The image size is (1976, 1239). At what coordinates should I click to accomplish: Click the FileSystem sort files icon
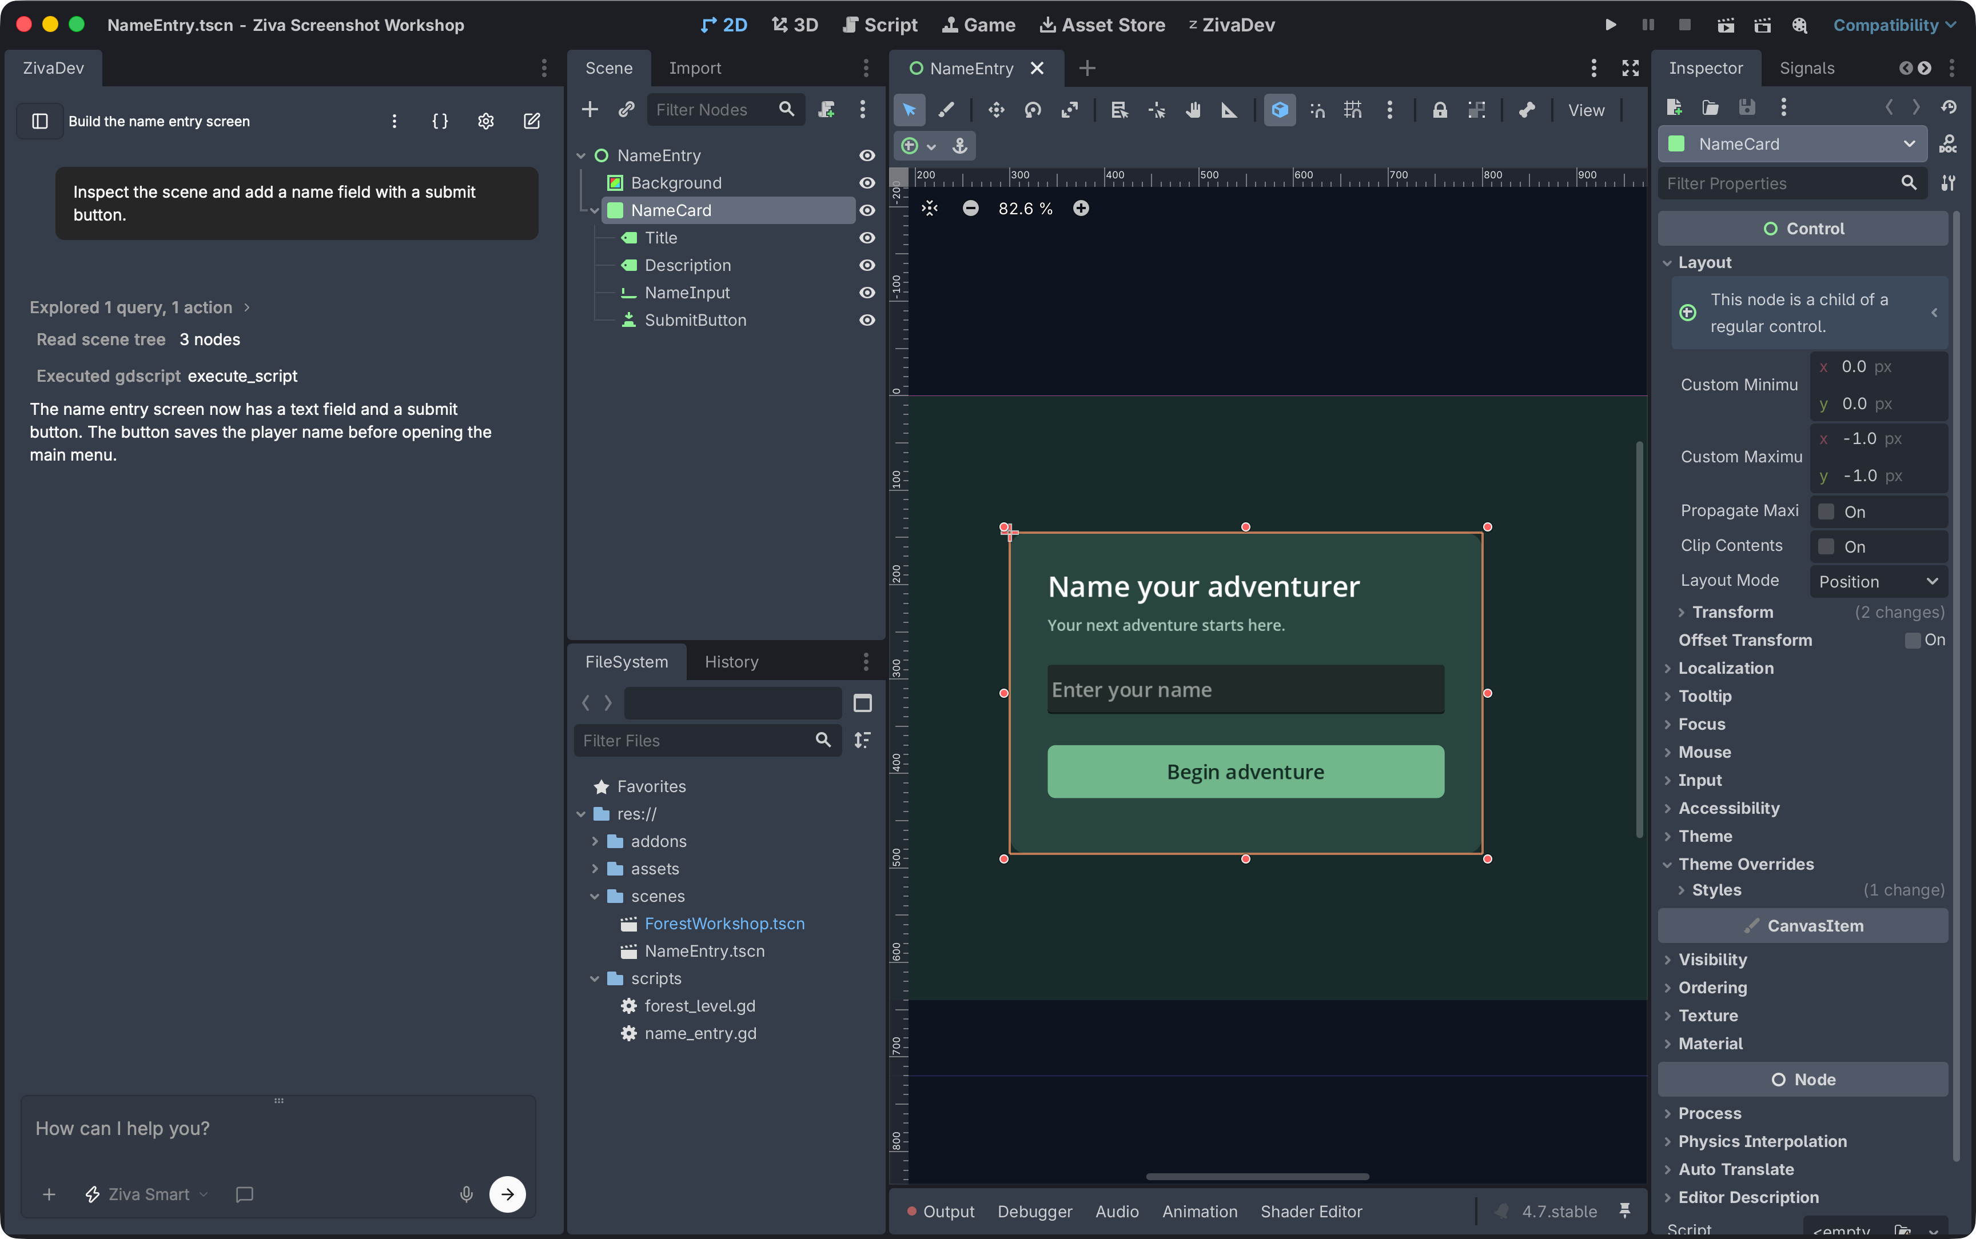pyautogui.click(x=863, y=740)
